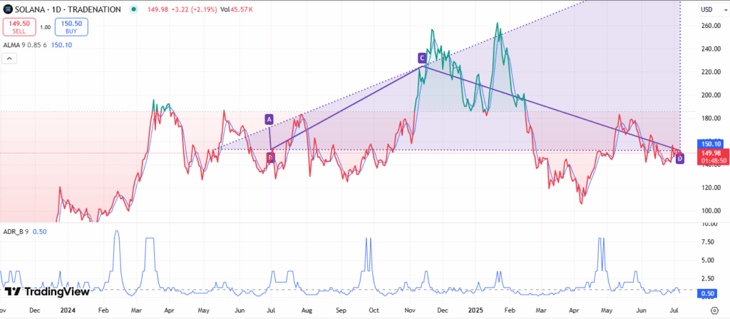Click the 1.00 order quantity field

pos(45,27)
